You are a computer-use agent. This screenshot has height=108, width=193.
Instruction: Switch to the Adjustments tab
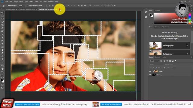[x=165, y=27]
